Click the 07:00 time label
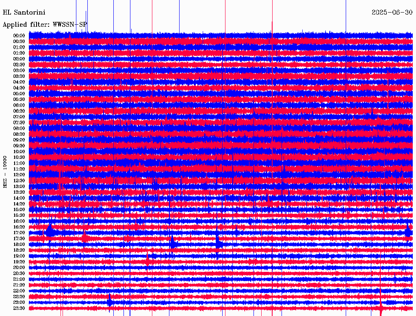The height and width of the screenshot is (316, 416). [x=19, y=117]
